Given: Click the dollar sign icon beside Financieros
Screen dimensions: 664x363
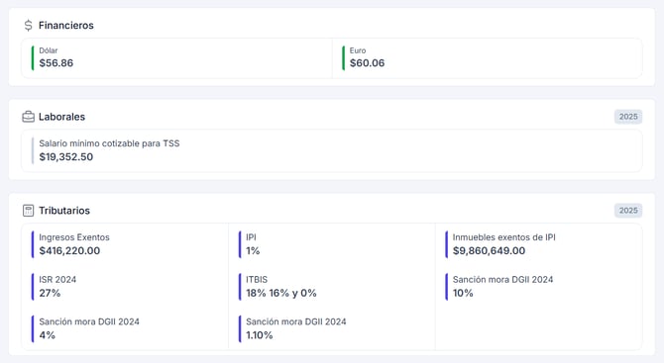Looking at the screenshot, I should tap(28, 26).
